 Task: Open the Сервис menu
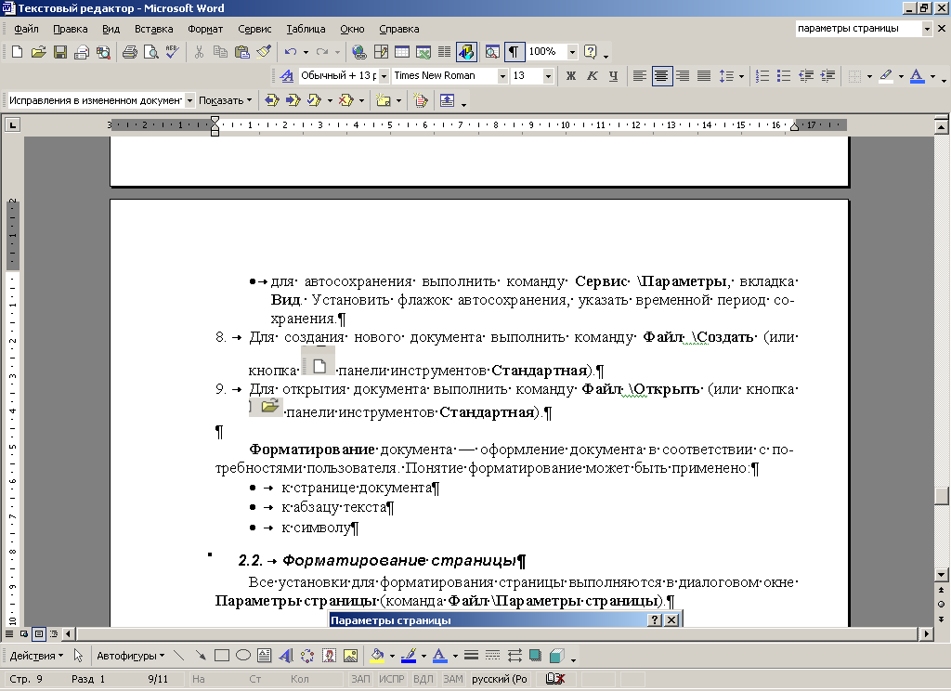tap(254, 29)
